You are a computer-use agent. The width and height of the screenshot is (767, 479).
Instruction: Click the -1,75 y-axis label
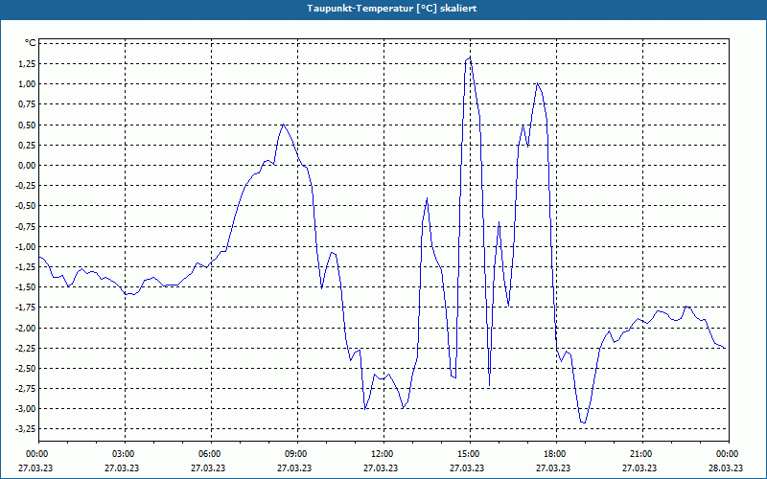click(26, 308)
